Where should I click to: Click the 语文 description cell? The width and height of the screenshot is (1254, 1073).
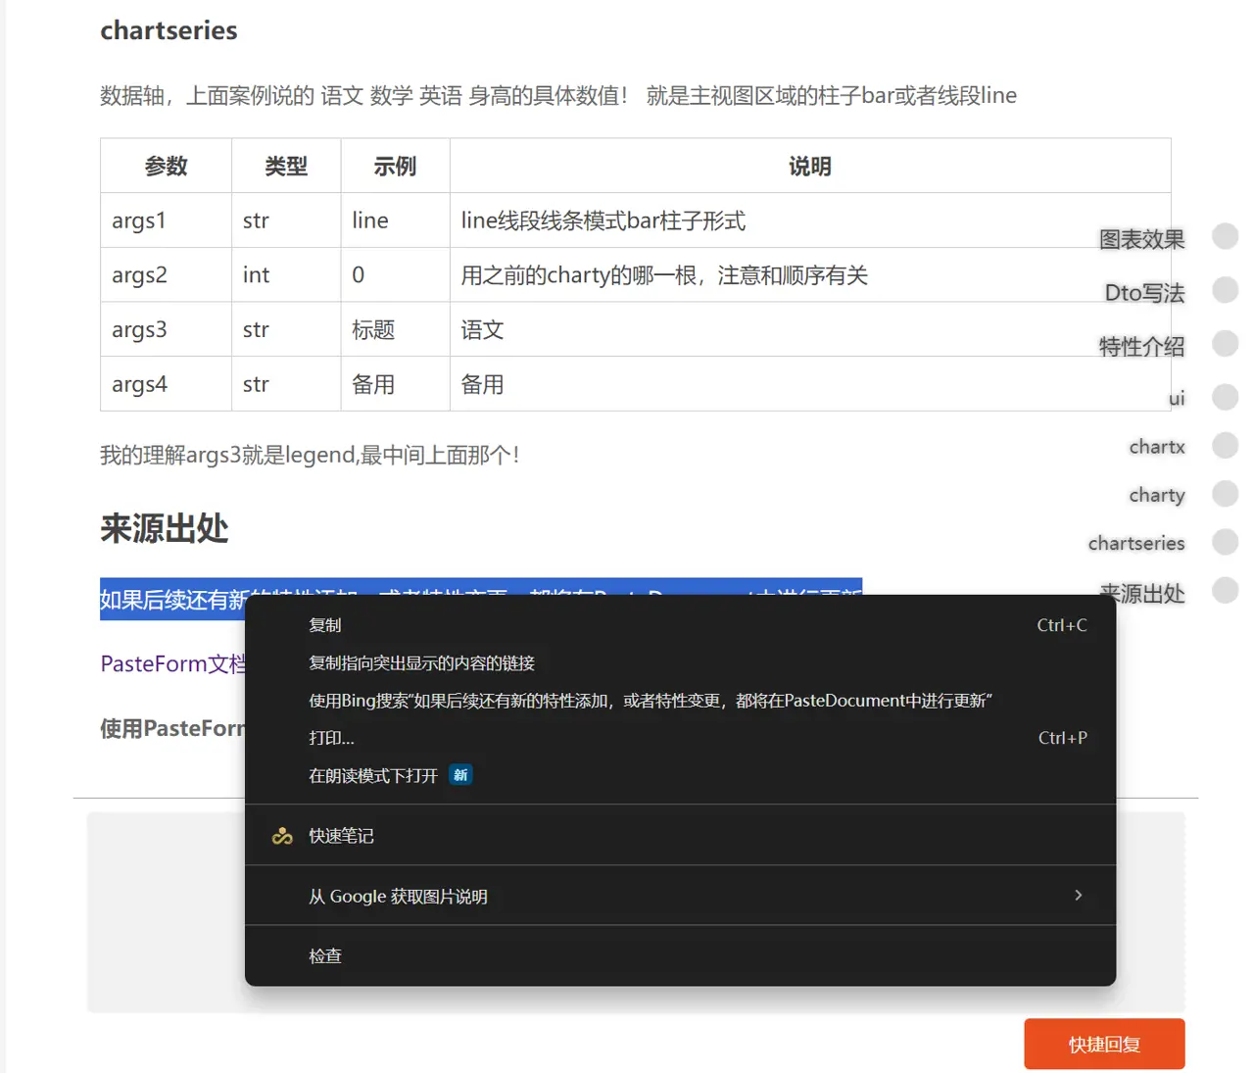point(810,329)
